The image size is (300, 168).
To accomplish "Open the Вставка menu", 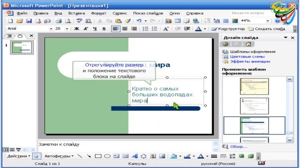I will click(x=76, y=13).
